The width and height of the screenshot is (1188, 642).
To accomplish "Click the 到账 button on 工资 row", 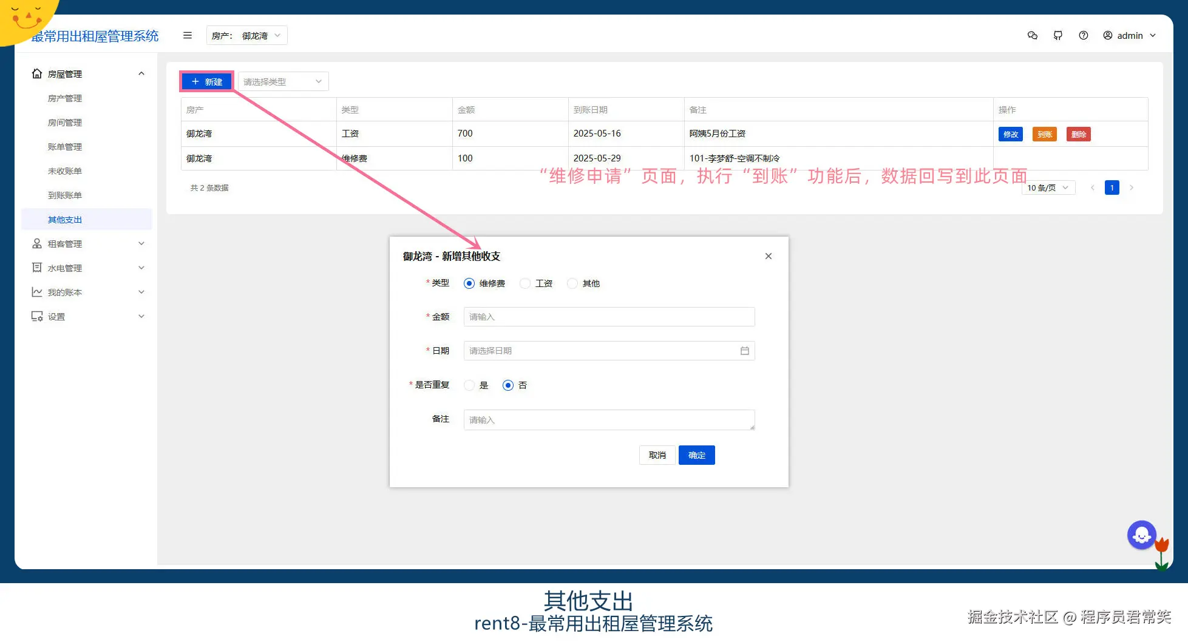I will point(1044,133).
